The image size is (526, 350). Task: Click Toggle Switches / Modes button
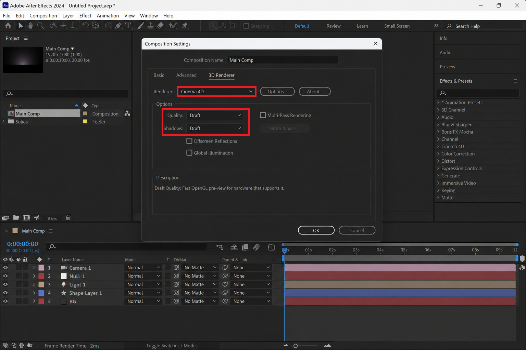172,346
